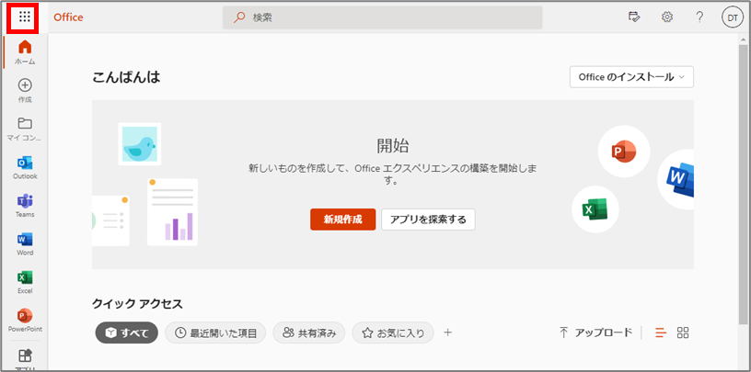
Task: Click the クイック アクセス heading
Action: (x=137, y=303)
